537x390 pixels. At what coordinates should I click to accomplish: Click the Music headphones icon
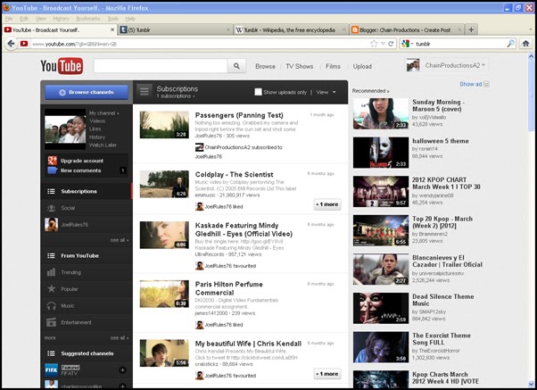pos(52,306)
